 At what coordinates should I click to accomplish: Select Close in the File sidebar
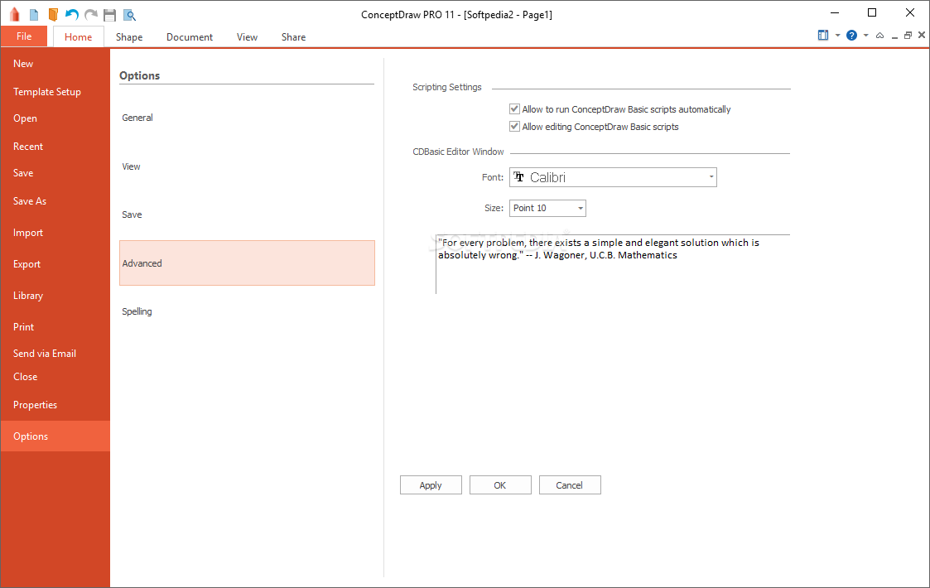click(x=55, y=377)
